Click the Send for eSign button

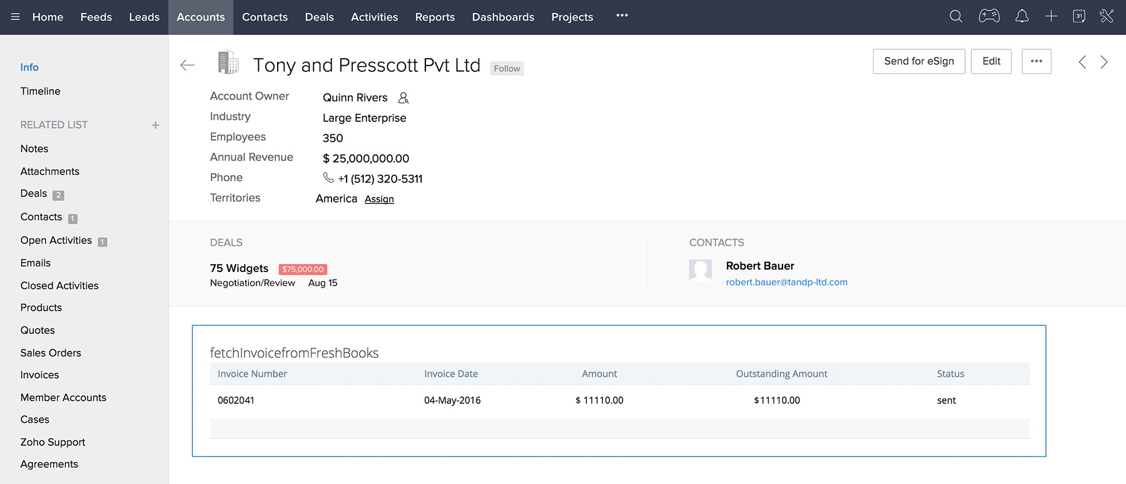(x=918, y=61)
